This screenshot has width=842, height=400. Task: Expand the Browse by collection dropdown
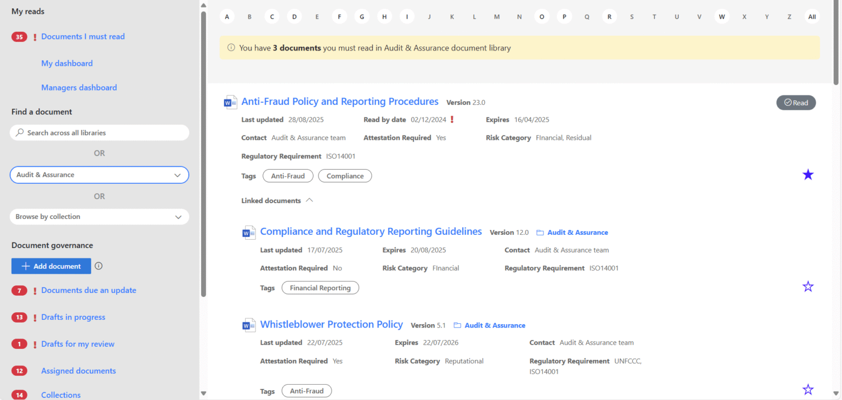tap(99, 217)
